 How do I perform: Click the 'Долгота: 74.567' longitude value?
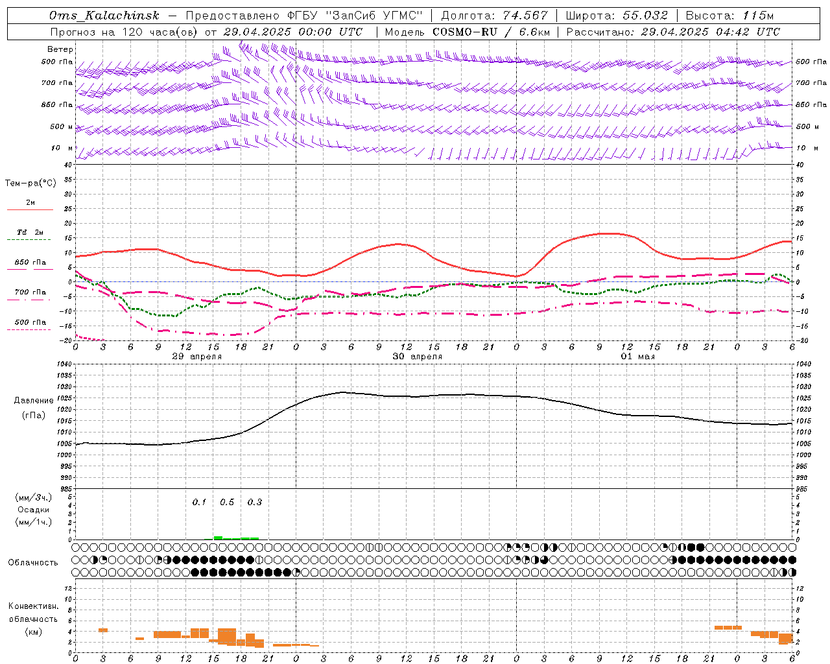pos(494,16)
